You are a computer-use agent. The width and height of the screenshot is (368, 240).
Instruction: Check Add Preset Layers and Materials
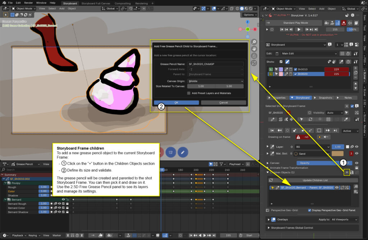(189, 93)
